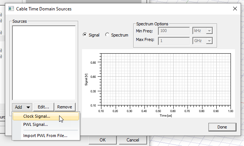Click the Edit sources button

click(x=43, y=107)
